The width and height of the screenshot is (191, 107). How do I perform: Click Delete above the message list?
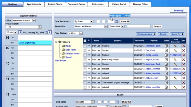click(x=163, y=34)
